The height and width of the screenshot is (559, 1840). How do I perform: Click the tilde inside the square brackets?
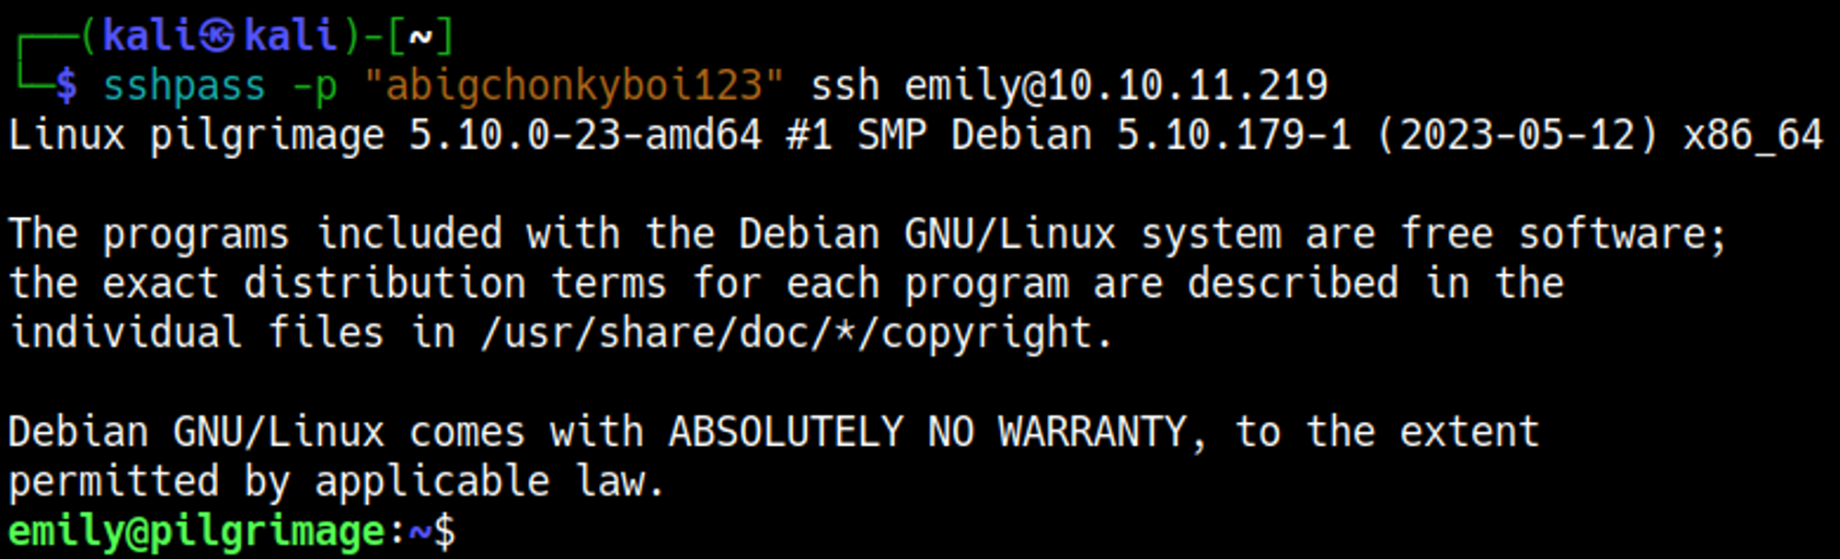[x=420, y=36]
